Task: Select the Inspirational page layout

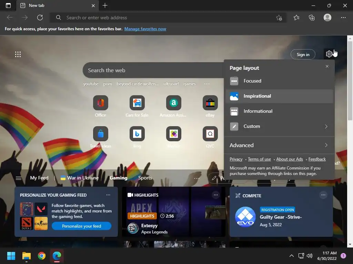Action: click(279, 96)
